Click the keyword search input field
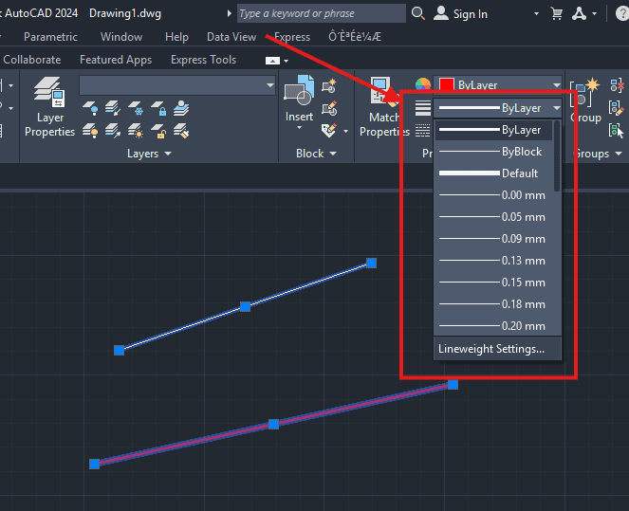 tap(320, 14)
